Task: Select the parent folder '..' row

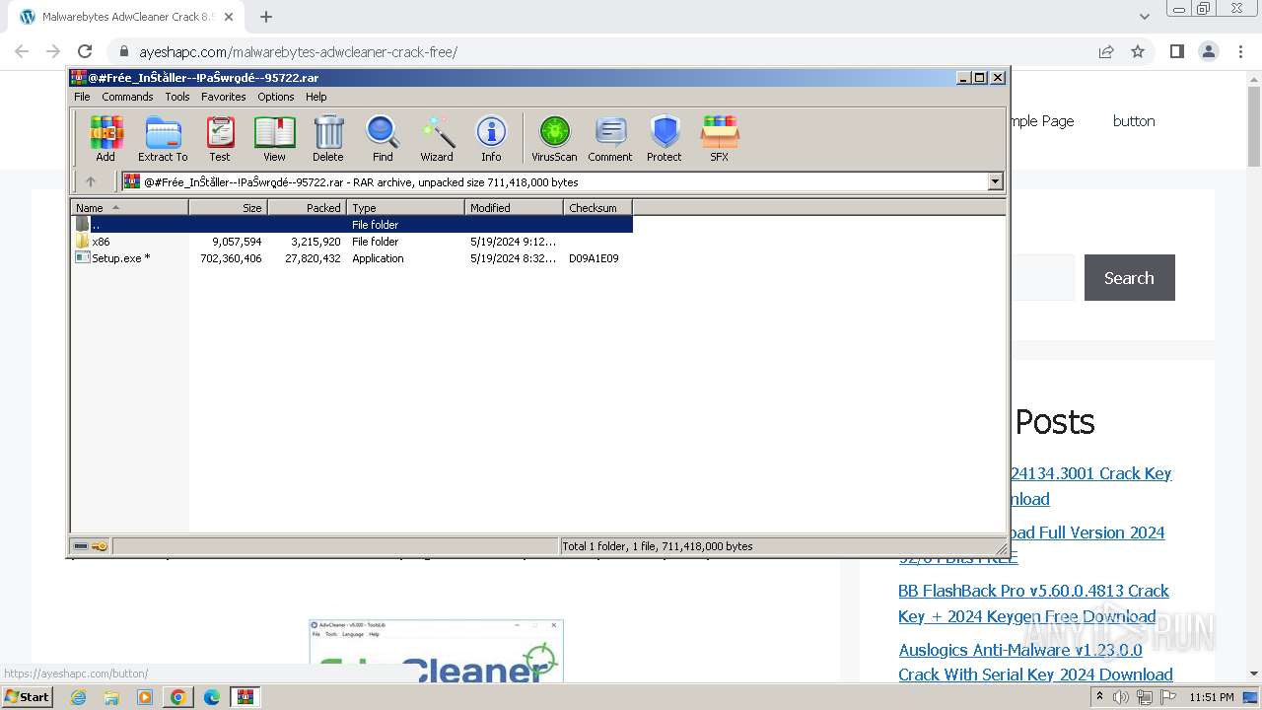Action: click(352, 225)
